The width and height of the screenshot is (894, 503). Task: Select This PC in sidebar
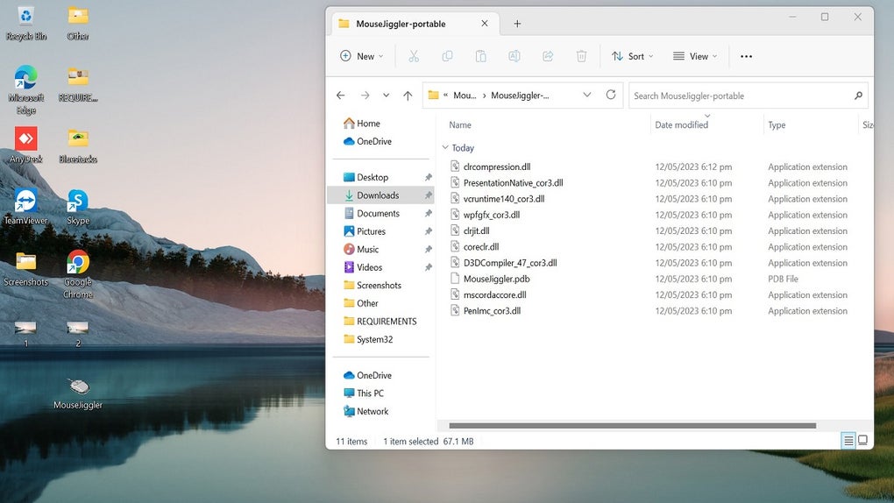pyautogui.click(x=364, y=393)
